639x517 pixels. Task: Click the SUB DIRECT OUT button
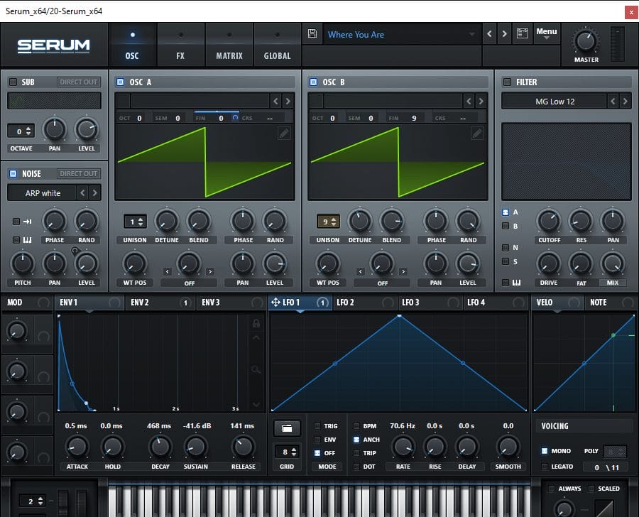pyautogui.click(x=78, y=82)
